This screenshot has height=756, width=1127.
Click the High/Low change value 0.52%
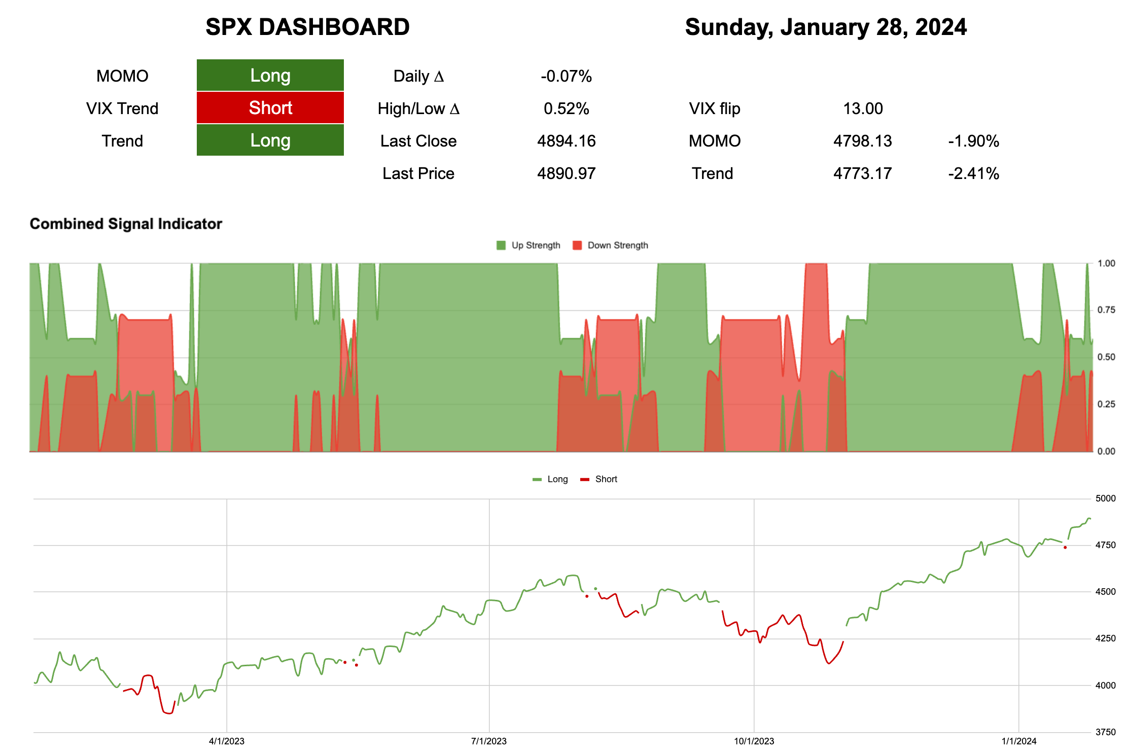coord(566,109)
